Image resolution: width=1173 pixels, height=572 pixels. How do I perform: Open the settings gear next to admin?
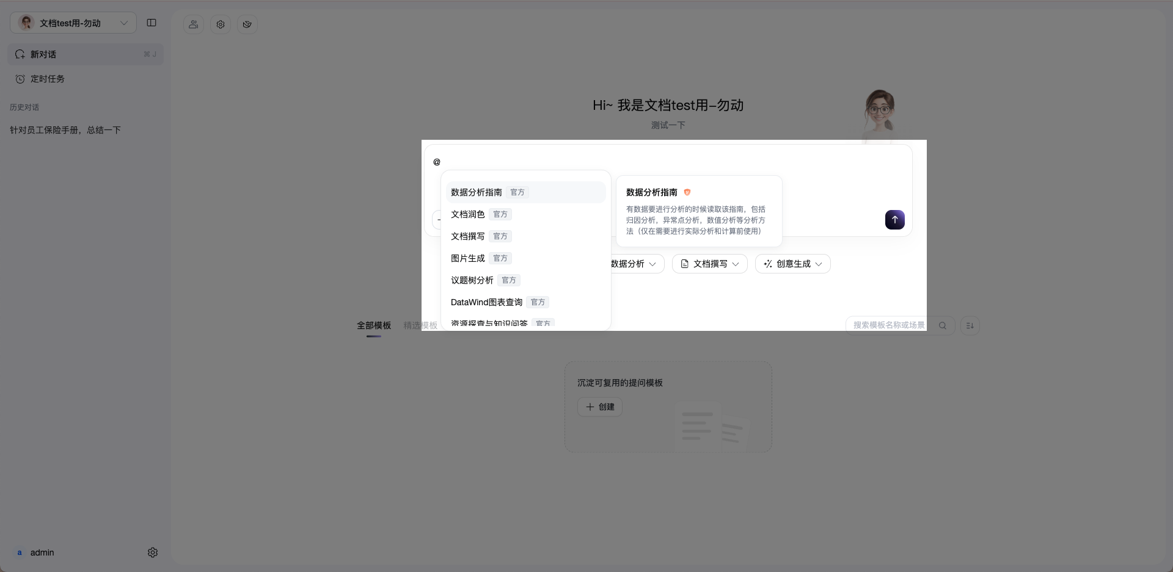pyautogui.click(x=153, y=552)
